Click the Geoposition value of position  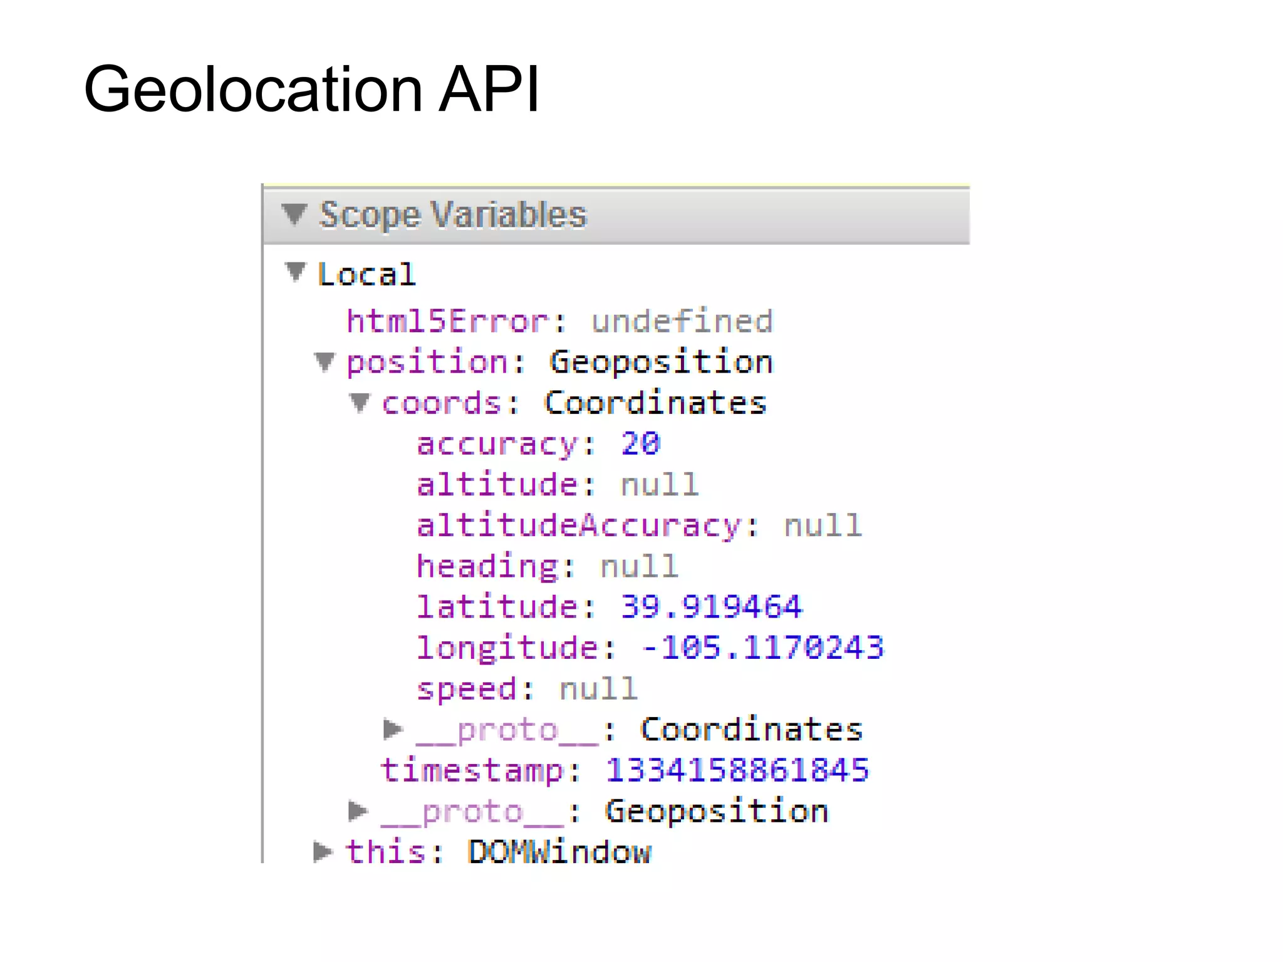[x=661, y=363]
